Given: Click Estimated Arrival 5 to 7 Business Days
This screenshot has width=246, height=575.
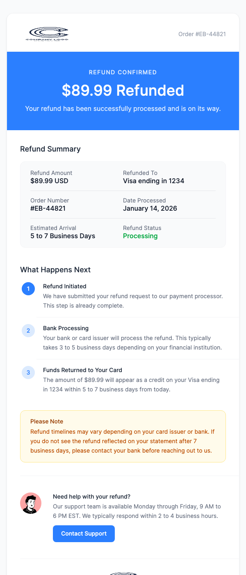Looking at the screenshot, I should tap(62, 236).
